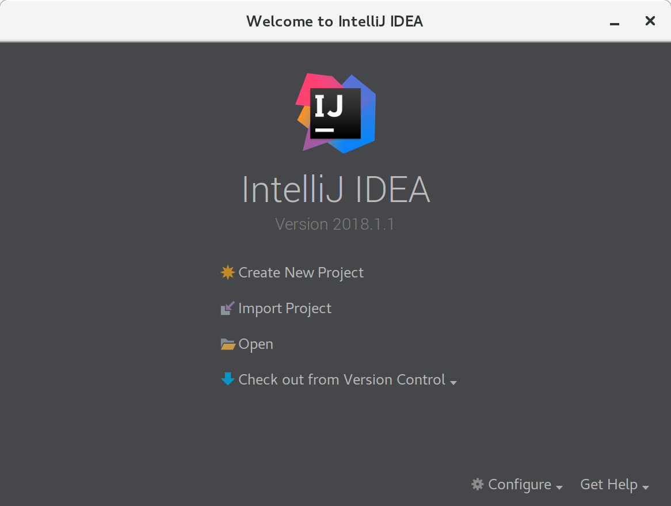Expand the Get Help dropdown arrow
Viewport: 671px width, 506px height.
[646, 487]
